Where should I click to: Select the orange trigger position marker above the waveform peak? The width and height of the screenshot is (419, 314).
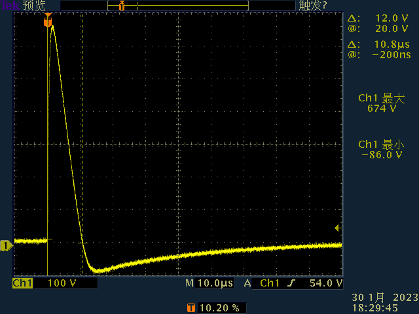(48, 21)
